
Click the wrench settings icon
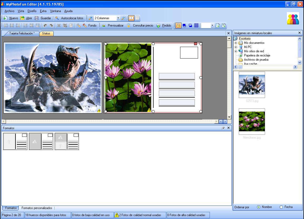point(79,25)
